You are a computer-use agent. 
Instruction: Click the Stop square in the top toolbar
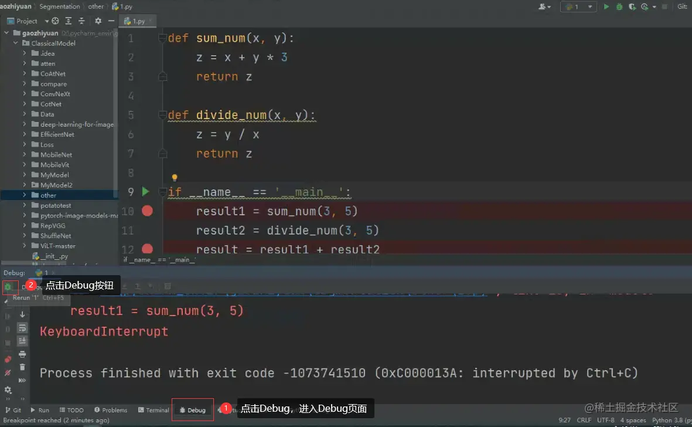pos(664,6)
